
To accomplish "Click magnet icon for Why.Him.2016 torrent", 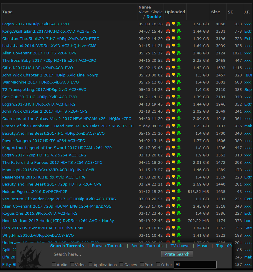I will click(x=168, y=235).
